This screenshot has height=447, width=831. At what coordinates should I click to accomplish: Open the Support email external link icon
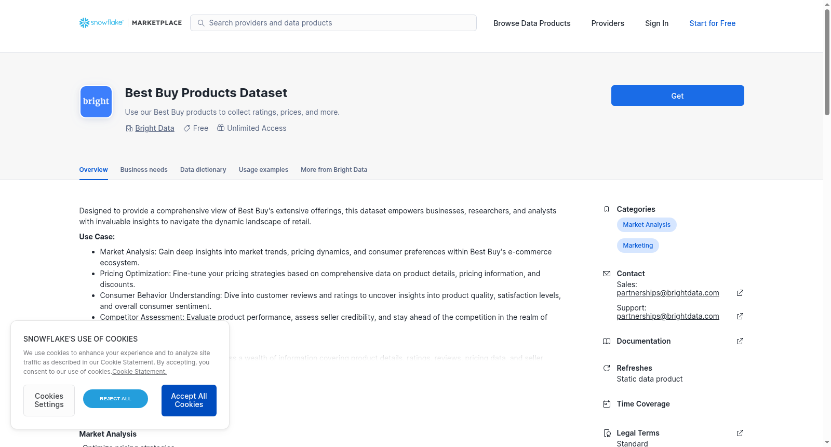point(740,316)
